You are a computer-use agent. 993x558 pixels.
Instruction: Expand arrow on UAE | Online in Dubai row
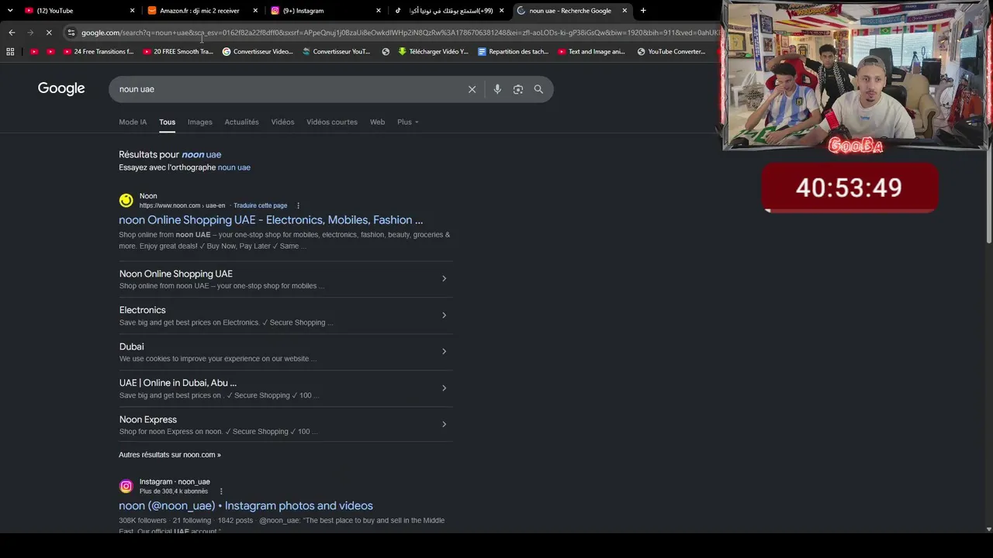click(444, 387)
